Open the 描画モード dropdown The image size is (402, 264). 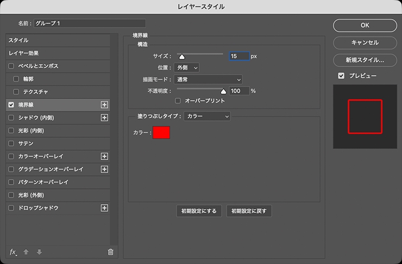coord(208,79)
